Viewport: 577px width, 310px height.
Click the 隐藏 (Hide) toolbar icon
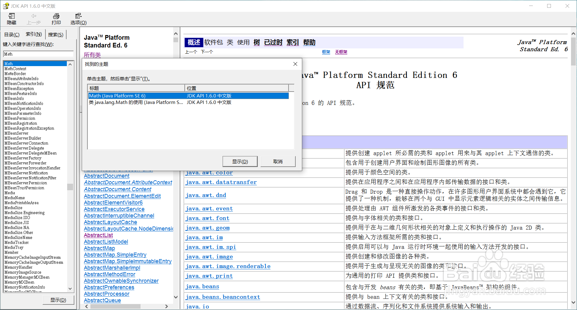tap(12, 18)
